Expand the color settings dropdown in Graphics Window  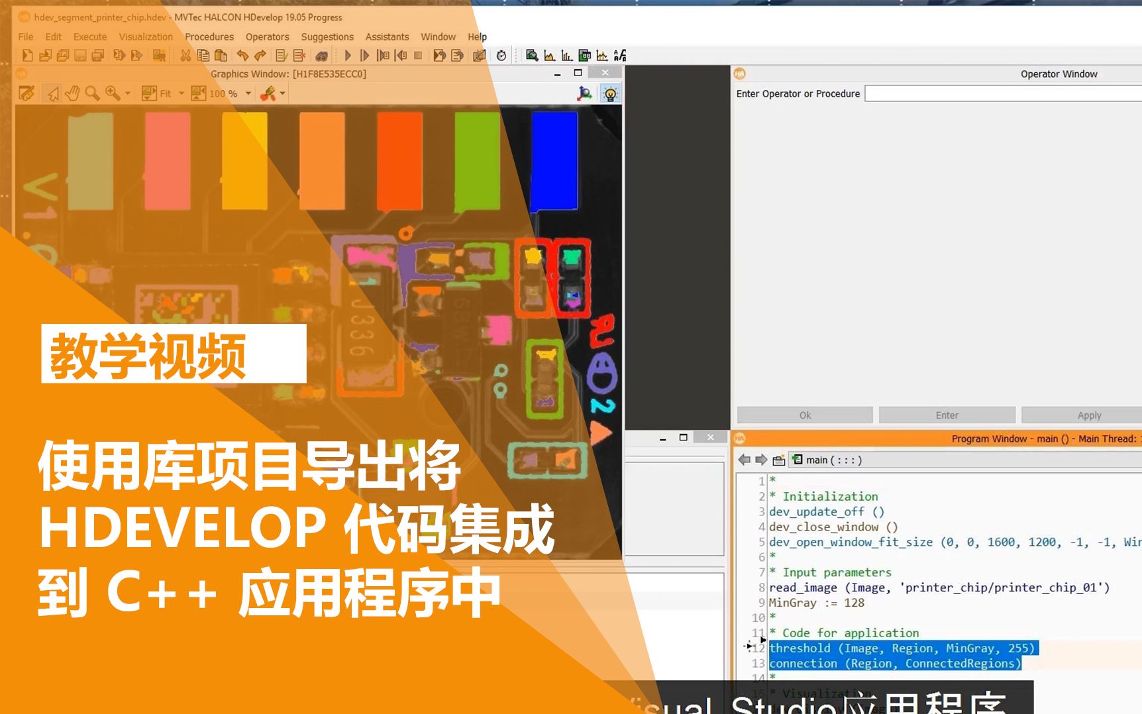282,93
